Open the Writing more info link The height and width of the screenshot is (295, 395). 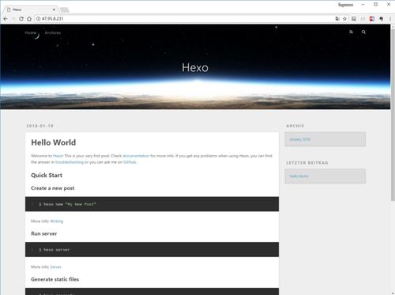point(57,221)
